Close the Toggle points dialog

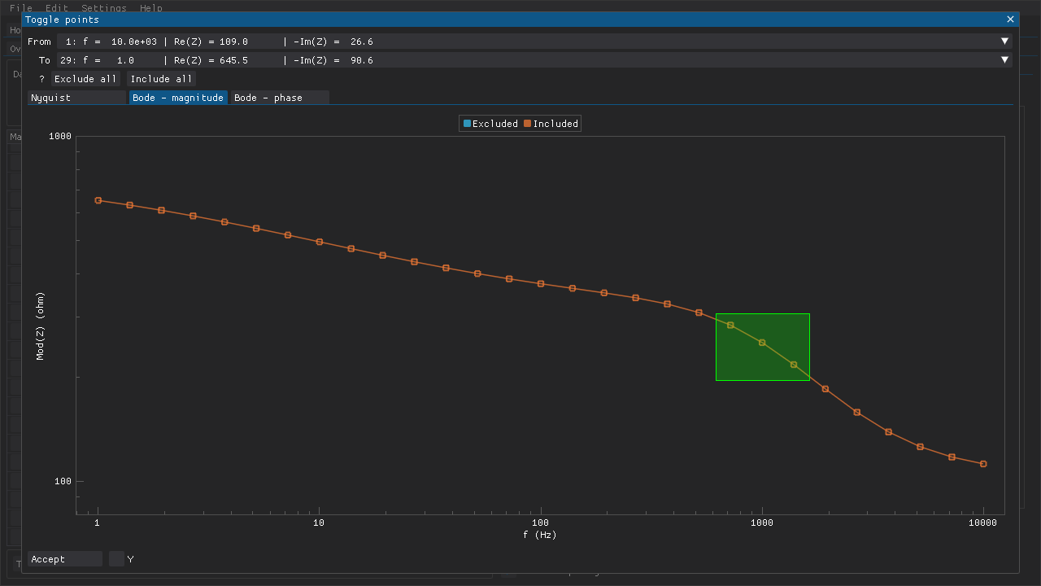click(x=1011, y=20)
